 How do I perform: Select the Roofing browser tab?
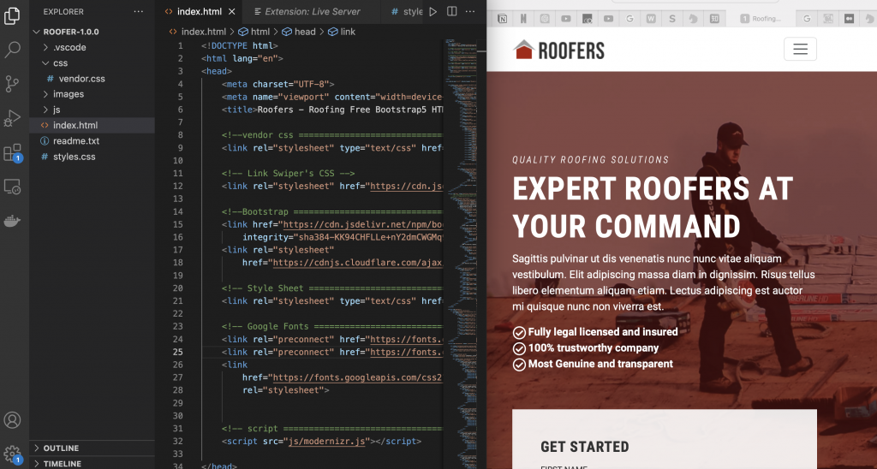[761, 19]
